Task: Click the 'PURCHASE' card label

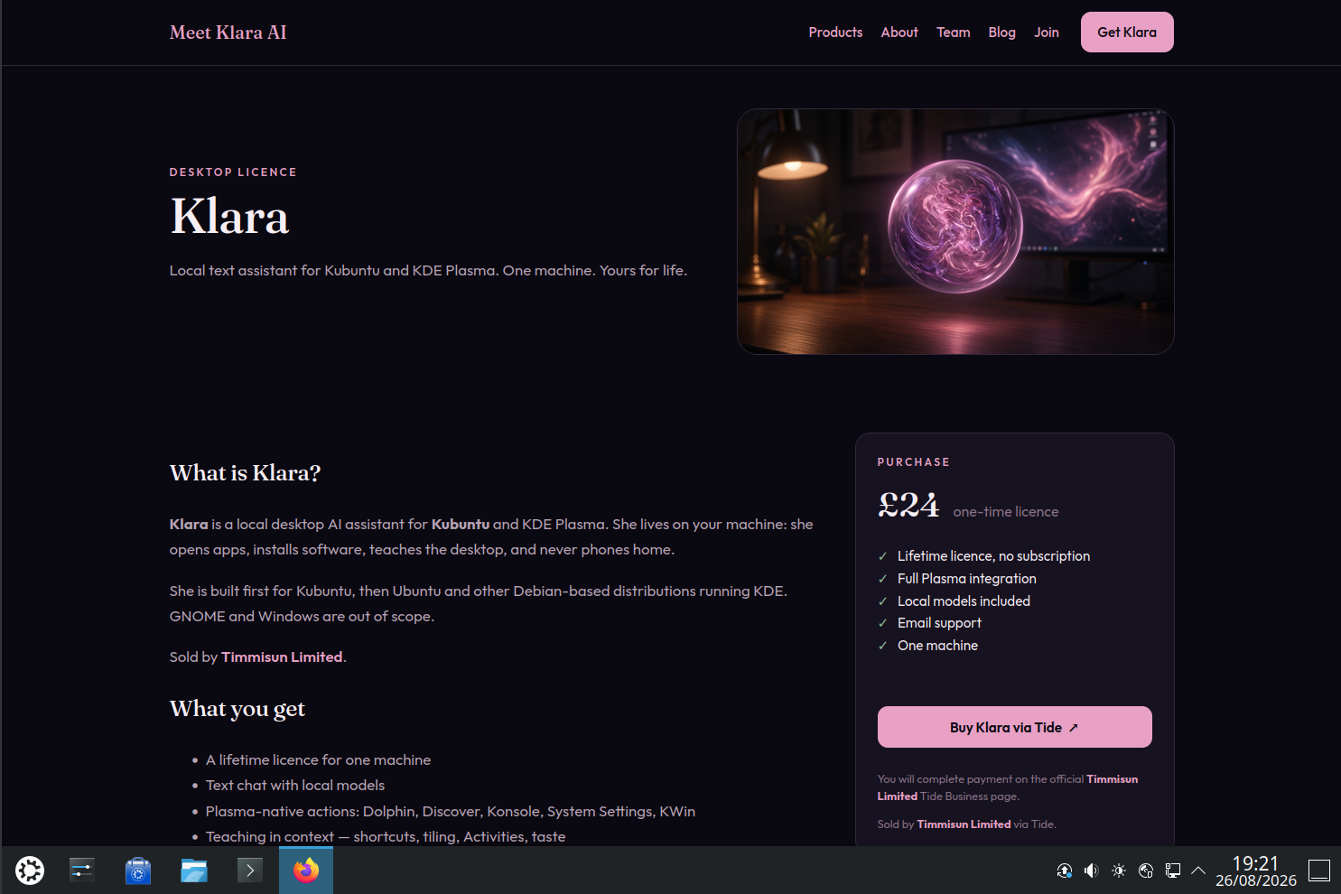Action: 914,462
